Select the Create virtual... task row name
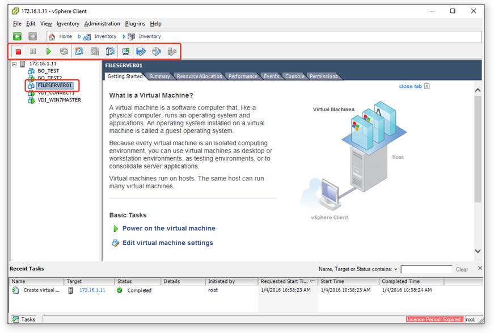 [41, 290]
